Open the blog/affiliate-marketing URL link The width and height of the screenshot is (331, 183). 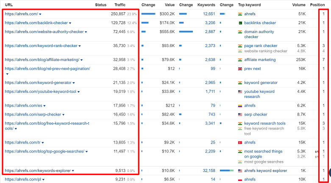point(42,60)
